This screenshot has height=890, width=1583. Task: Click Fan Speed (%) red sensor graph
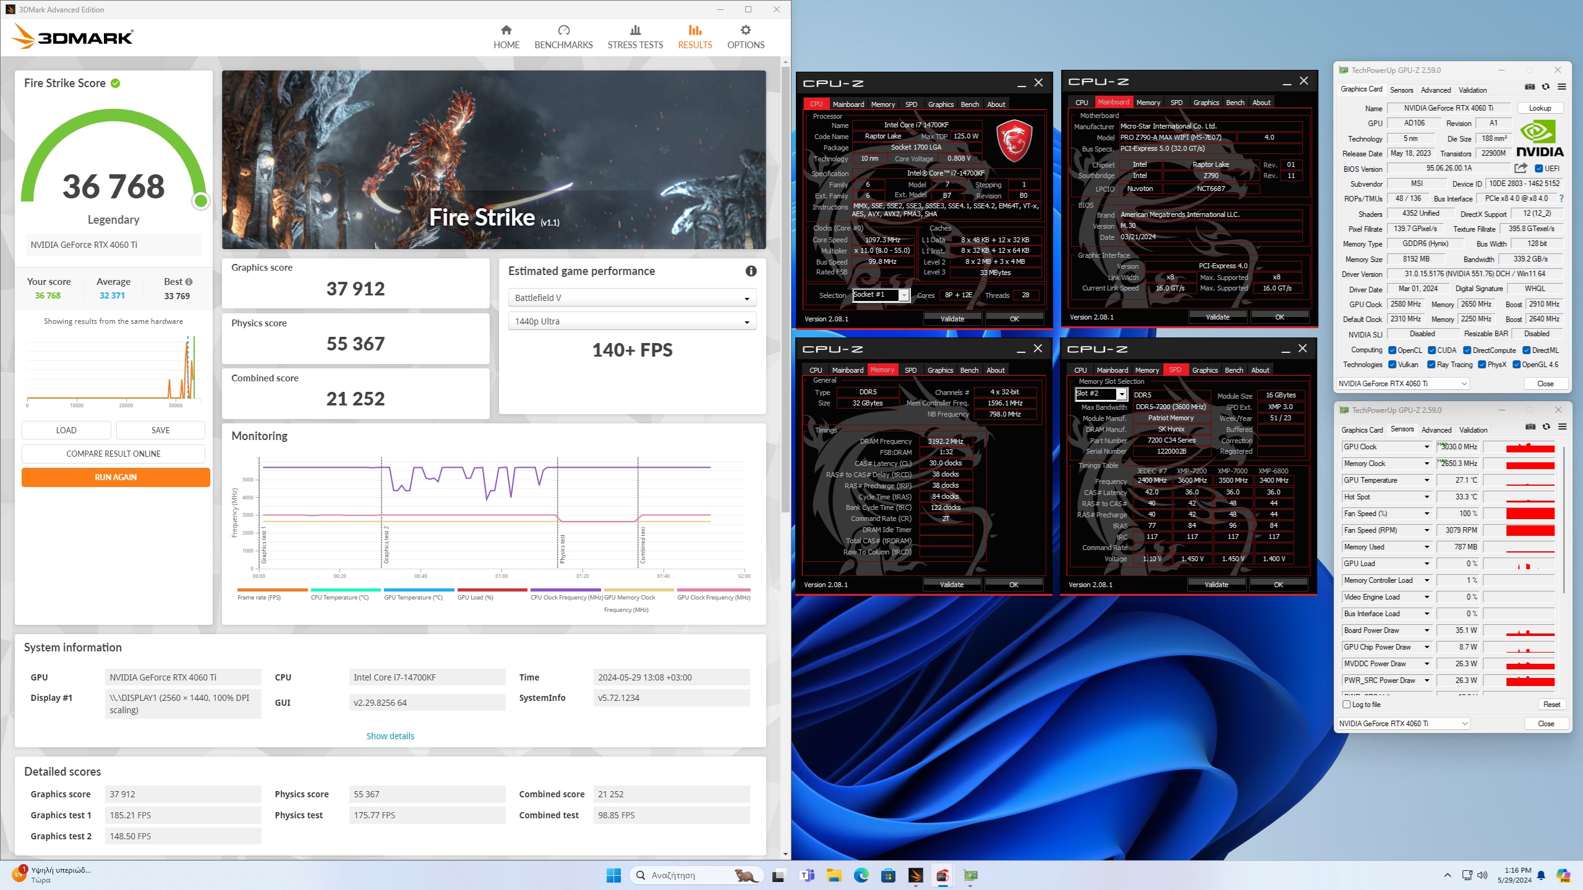click(x=1519, y=514)
